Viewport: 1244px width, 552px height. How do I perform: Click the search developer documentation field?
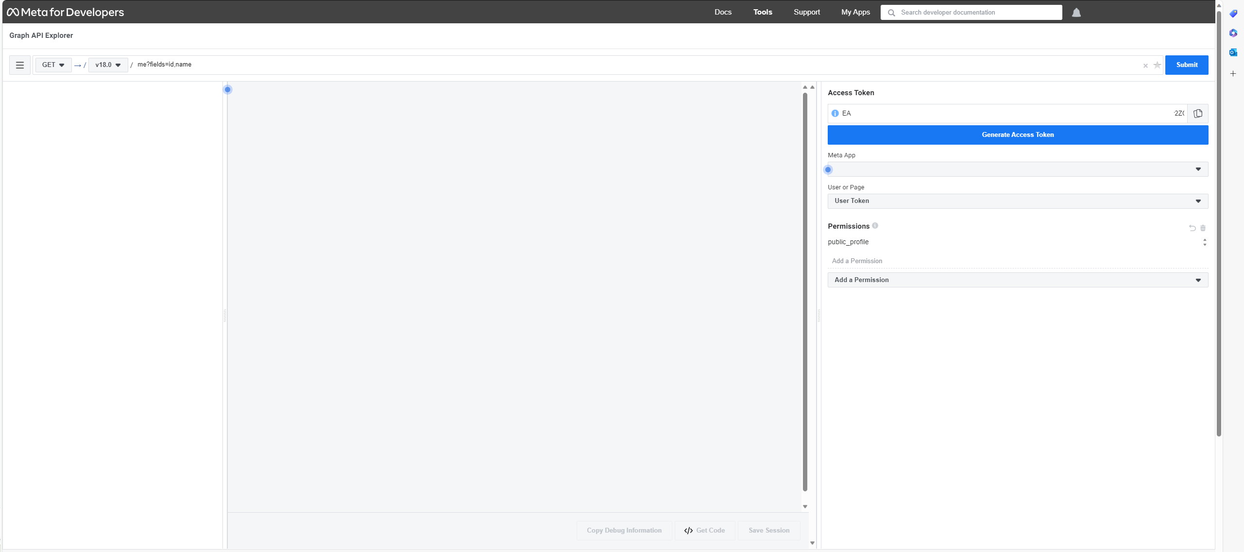pyautogui.click(x=976, y=13)
